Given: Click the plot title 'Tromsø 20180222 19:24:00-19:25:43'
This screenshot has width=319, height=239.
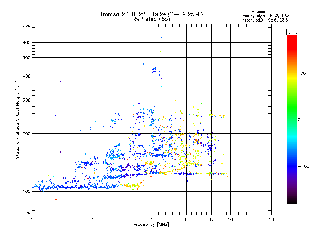Looking at the screenshot, I should click(151, 14).
